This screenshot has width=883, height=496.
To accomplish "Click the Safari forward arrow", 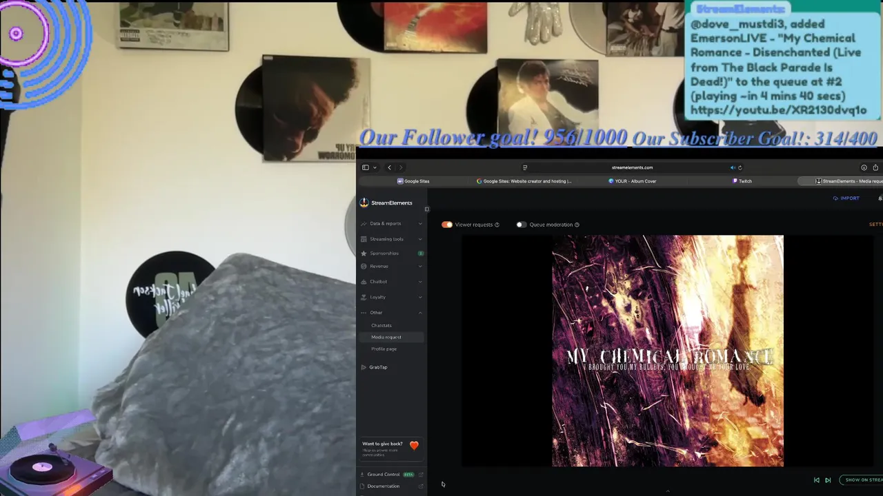I will [400, 167].
